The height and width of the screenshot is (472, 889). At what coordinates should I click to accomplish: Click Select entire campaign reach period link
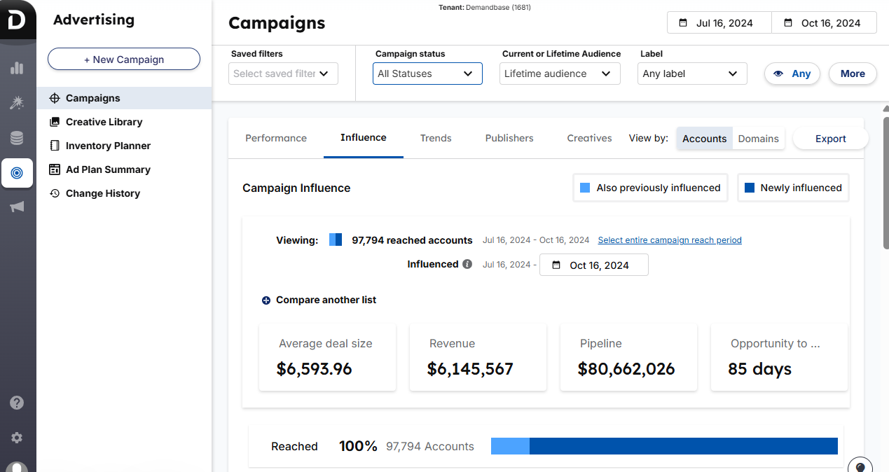(669, 240)
